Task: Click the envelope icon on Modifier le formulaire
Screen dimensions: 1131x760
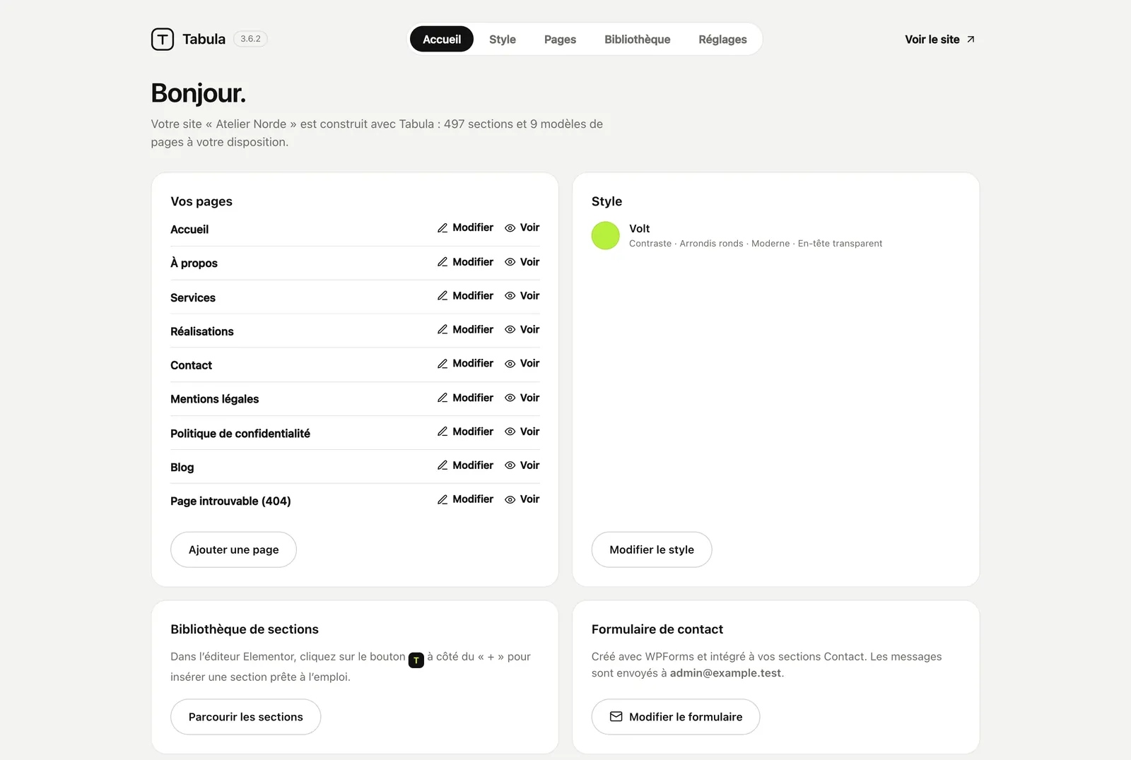Action: pos(616,717)
